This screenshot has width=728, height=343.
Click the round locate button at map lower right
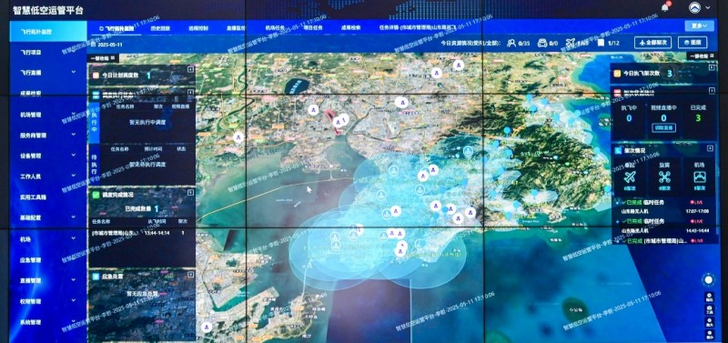click(x=708, y=280)
